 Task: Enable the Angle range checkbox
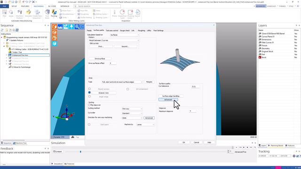coord(89,96)
